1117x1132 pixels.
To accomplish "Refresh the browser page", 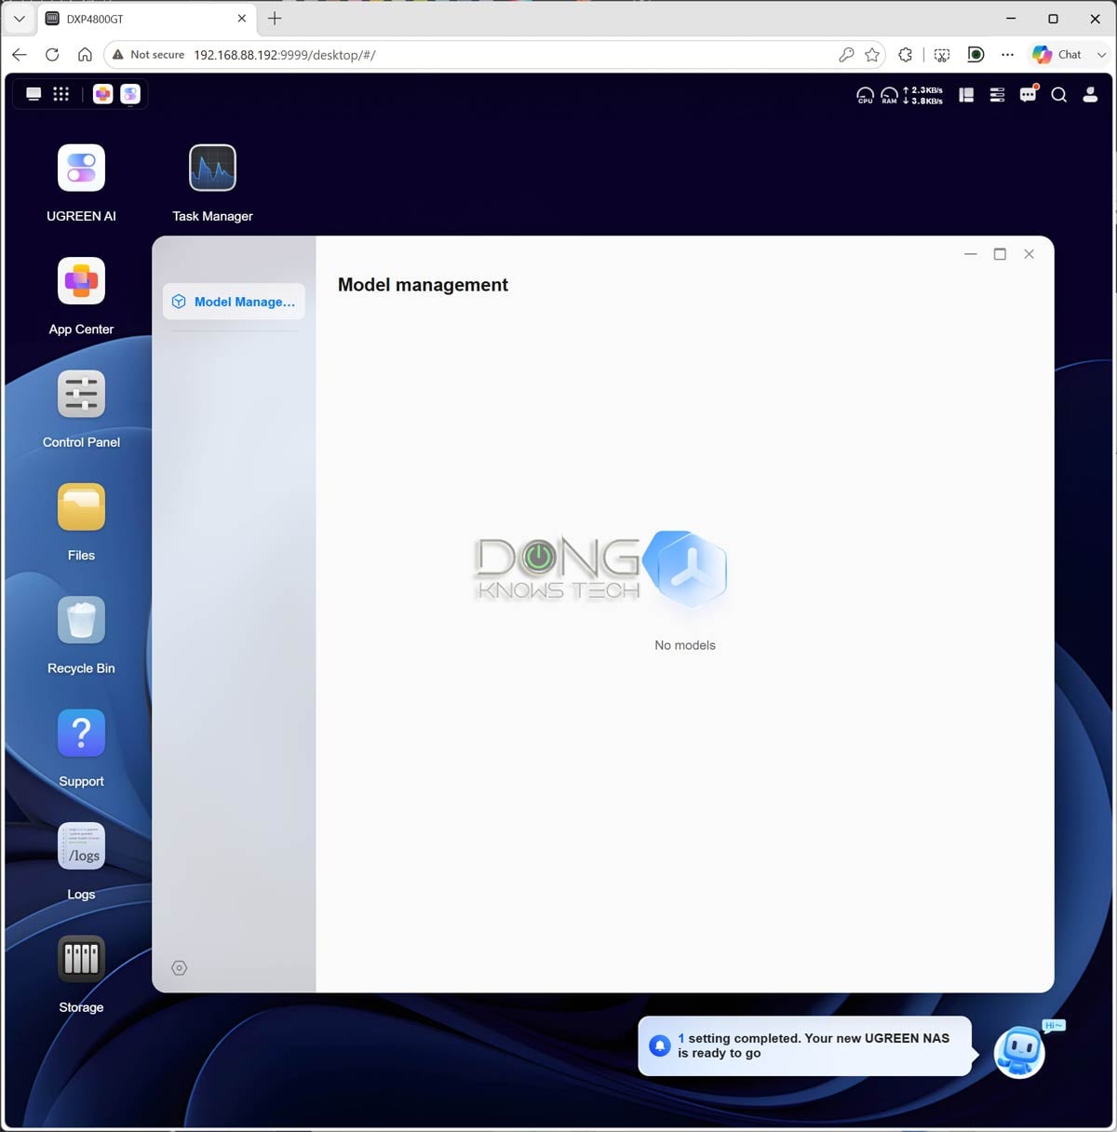I will (52, 55).
